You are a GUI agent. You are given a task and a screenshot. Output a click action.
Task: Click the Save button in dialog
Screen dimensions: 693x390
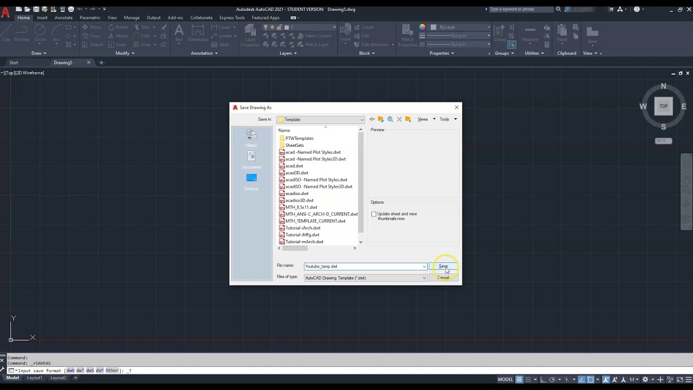point(443,266)
